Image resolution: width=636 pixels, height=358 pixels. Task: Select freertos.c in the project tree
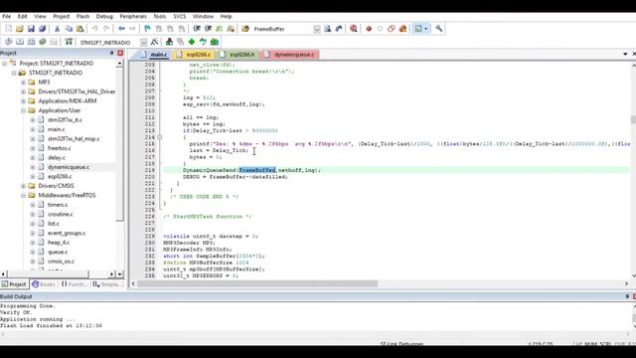(60, 148)
